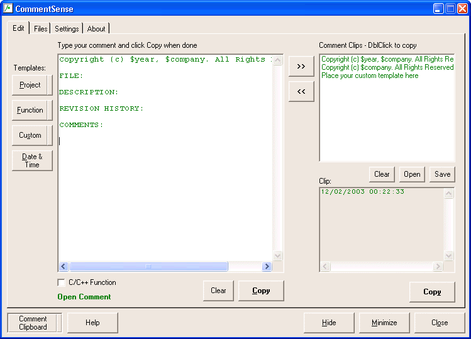Viewport: 471px width, 339px height.
Task: Hide the CommentSense window
Action: coord(329,323)
